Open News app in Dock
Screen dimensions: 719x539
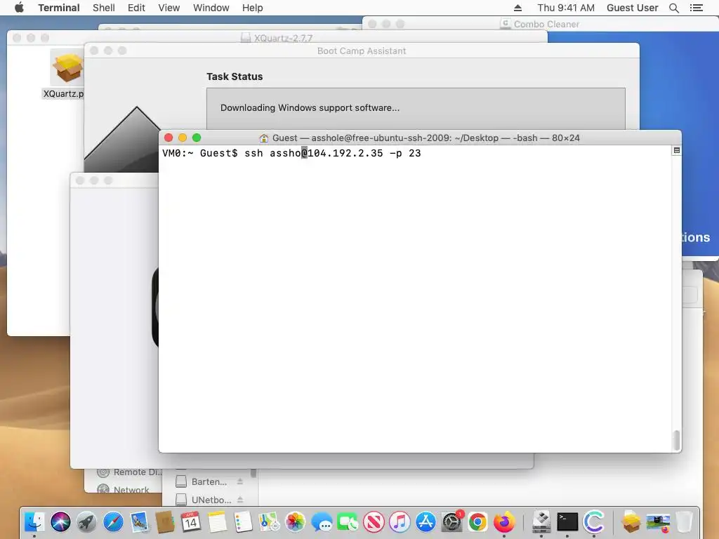(374, 521)
